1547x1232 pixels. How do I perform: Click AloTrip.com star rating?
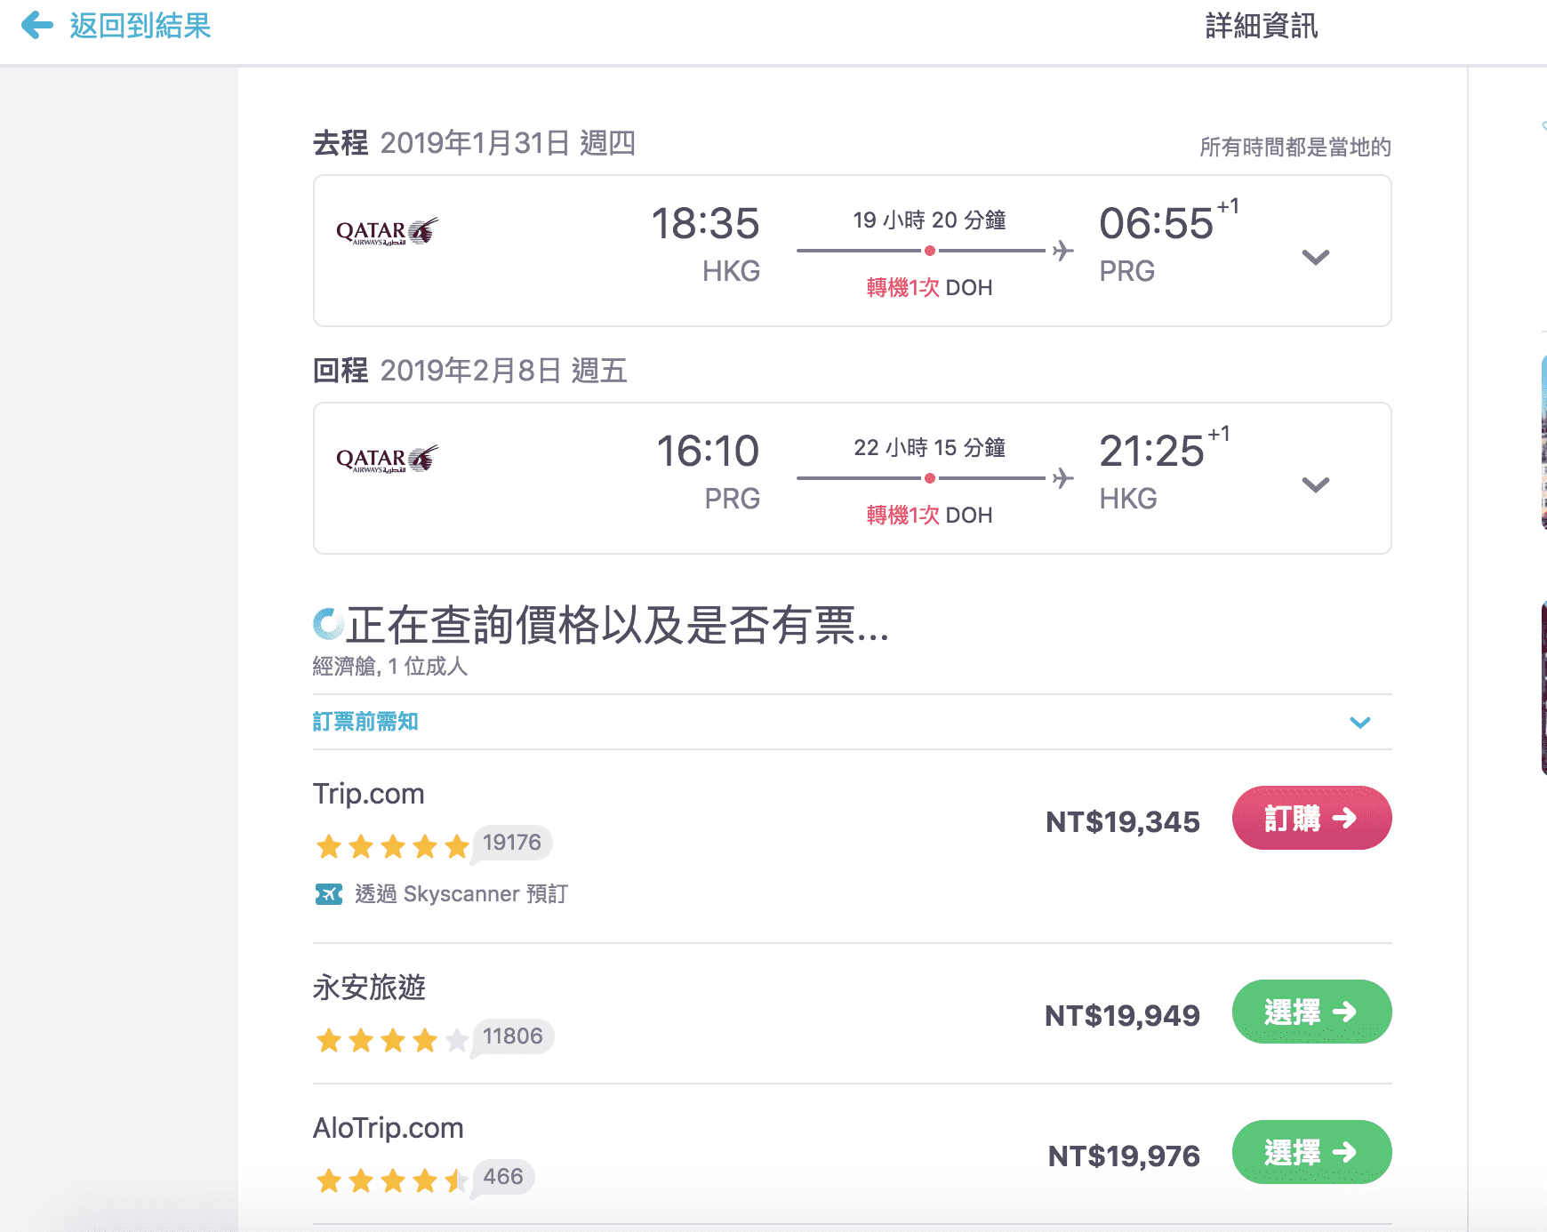tap(392, 1180)
